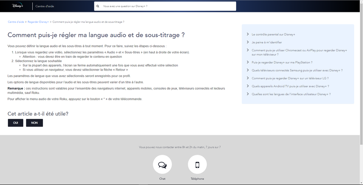
Task: Click chevron beside langues de l'interface link
Action: point(247,94)
